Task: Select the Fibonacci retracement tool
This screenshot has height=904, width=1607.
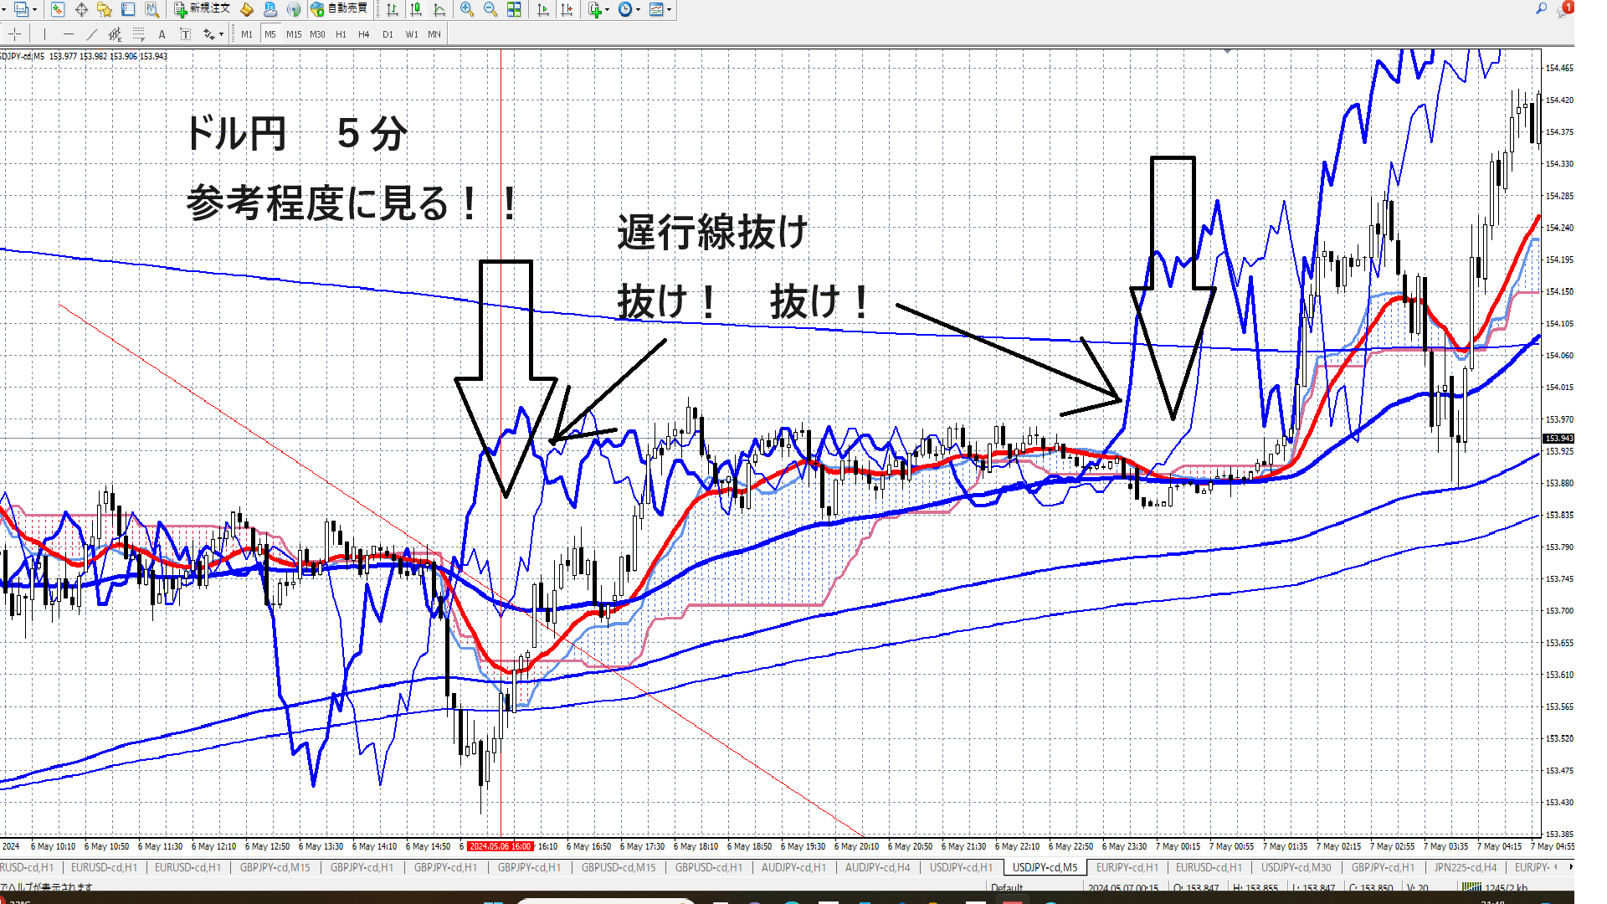Action: click(138, 34)
